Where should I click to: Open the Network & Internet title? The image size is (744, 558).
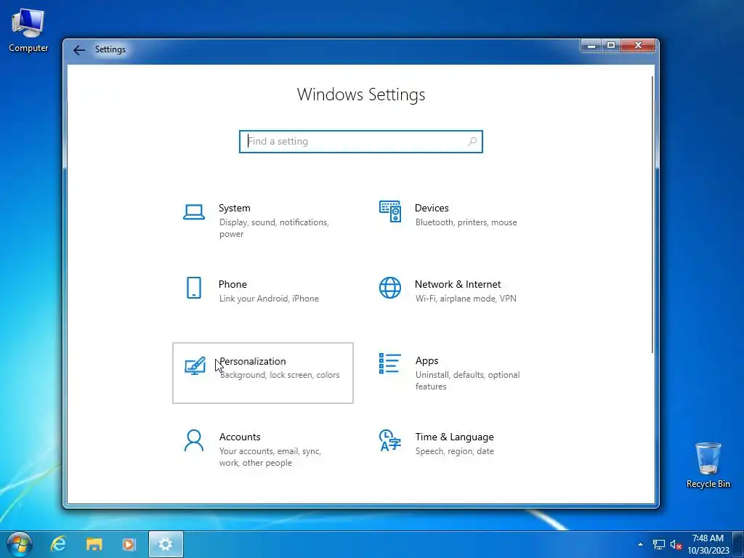[458, 284]
